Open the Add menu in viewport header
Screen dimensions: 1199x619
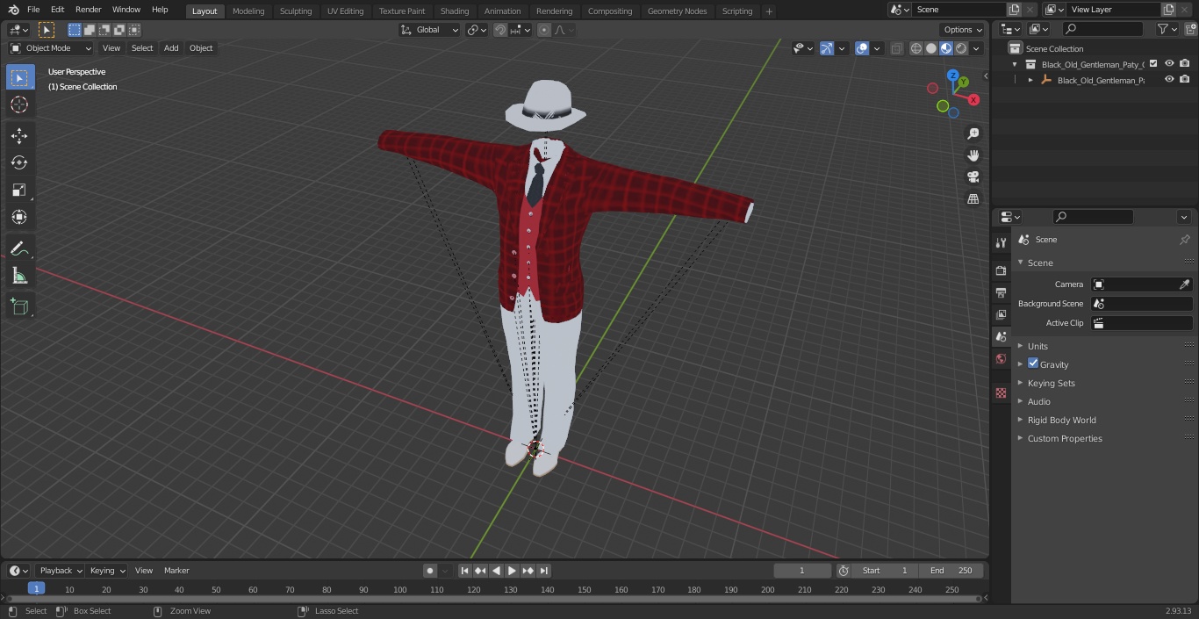pos(171,48)
